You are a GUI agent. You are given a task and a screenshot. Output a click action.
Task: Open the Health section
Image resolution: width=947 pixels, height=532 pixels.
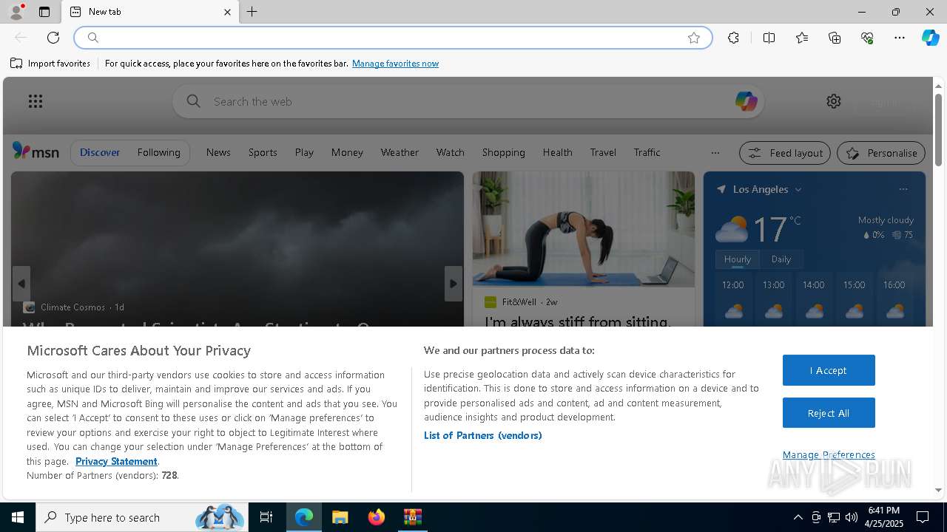point(558,152)
